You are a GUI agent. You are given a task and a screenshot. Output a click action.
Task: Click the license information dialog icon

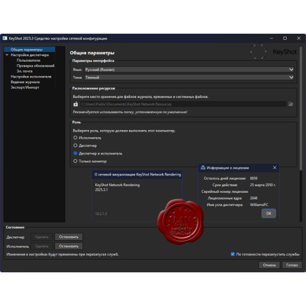[203, 168]
